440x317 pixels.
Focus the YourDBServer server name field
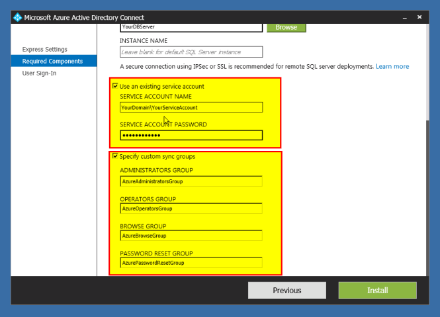tap(191, 28)
